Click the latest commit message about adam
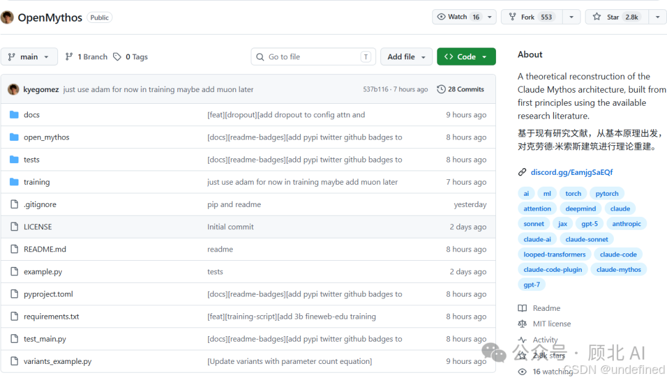 [x=158, y=90]
